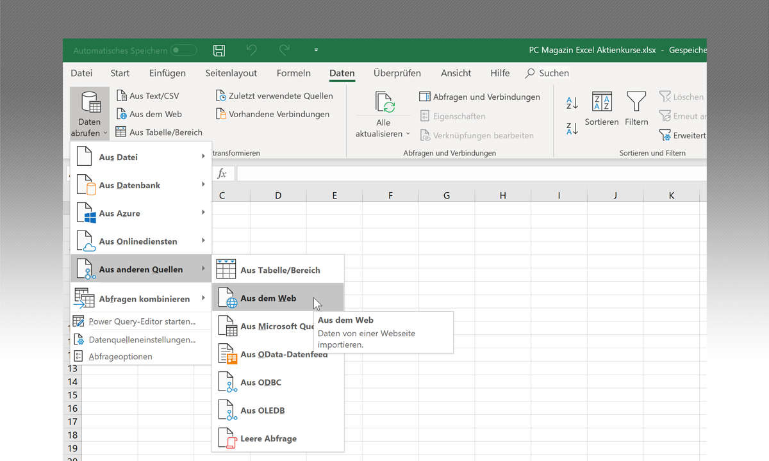Select column K header
The image size is (769, 461).
click(672, 195)
